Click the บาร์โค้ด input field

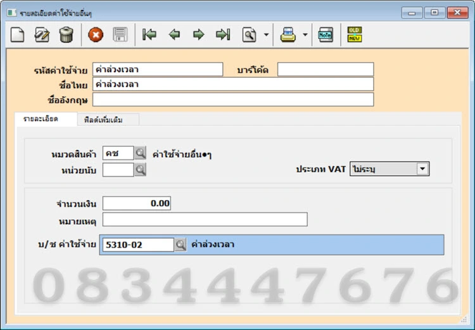pyautogui.click(x=326, y=70)
